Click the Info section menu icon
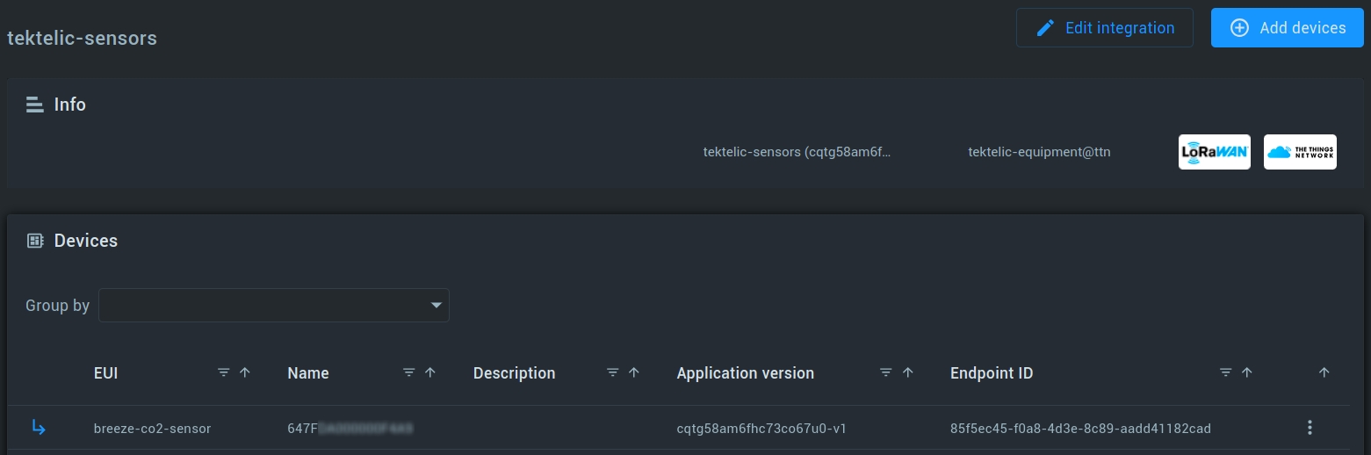1371x455 pixels. coord(35,105)
